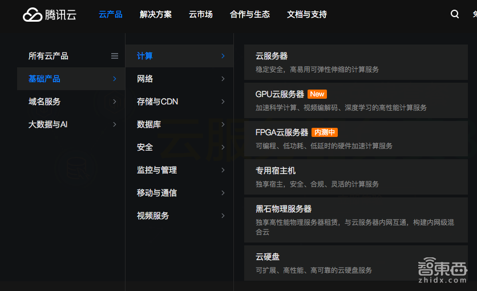This screenshot has height=291, width=477.
Task: Open the 云硬盘 product entry
Action: click(268, 257)
